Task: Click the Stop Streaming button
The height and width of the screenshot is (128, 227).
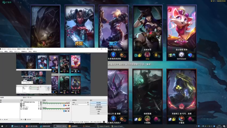Action: (98, 103)
